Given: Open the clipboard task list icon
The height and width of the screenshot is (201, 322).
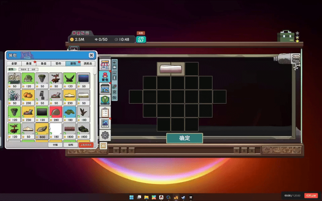Looking at the screenshot, I should 105,112.
